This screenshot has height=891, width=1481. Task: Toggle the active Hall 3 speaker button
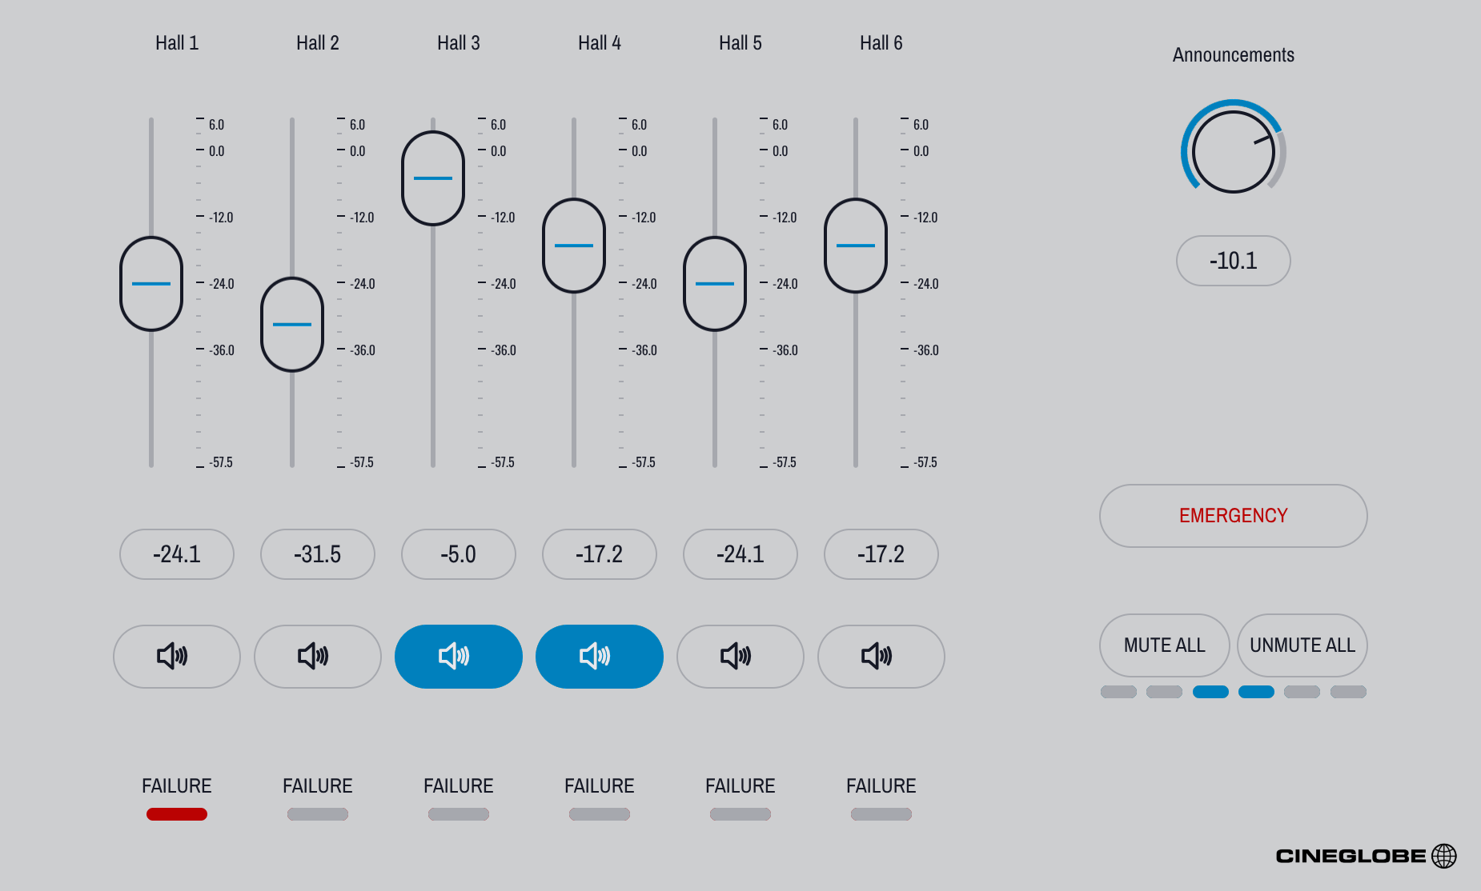tap(458, 657)
